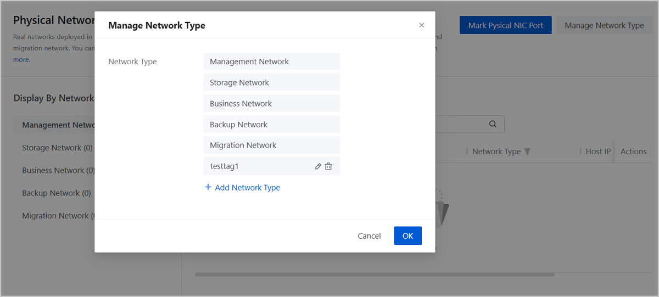
Task: Click the Manage Network Type button
Action: point(604,25)
